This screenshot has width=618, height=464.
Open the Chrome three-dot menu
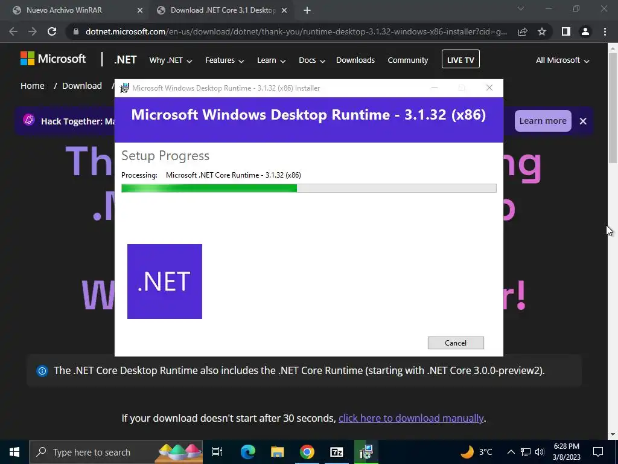(x=605, y=31)
